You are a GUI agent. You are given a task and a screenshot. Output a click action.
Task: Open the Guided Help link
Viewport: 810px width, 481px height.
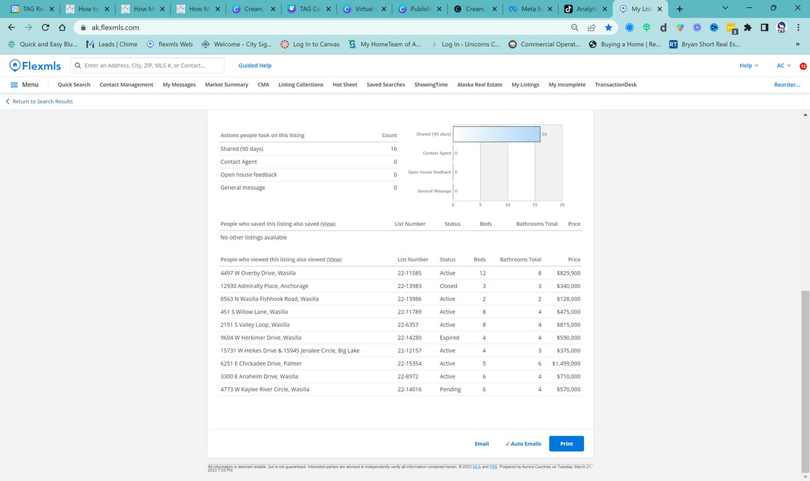coord(254,65)
